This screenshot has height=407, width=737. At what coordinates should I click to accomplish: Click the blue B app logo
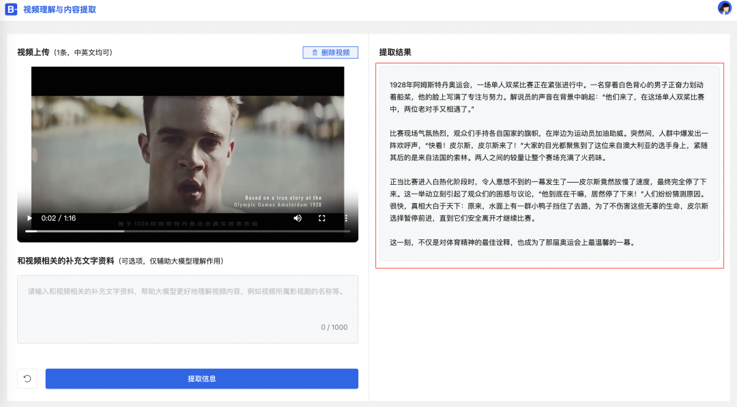click(11, 10)
